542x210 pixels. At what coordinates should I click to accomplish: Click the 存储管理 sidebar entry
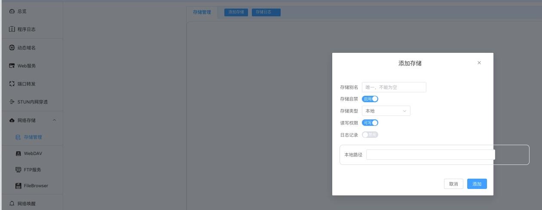(31, 137)
